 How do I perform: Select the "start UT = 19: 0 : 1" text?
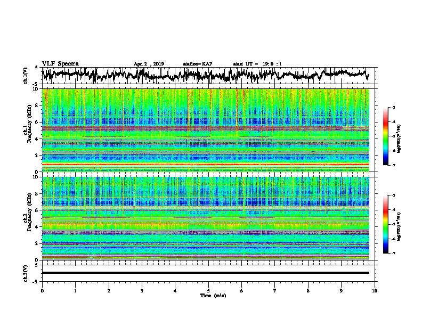tap(257, 64)
